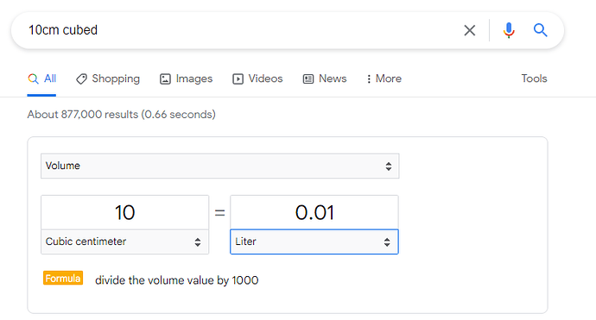Click the orange Formula badge
The image size is (596, 320).
(63, 279)
